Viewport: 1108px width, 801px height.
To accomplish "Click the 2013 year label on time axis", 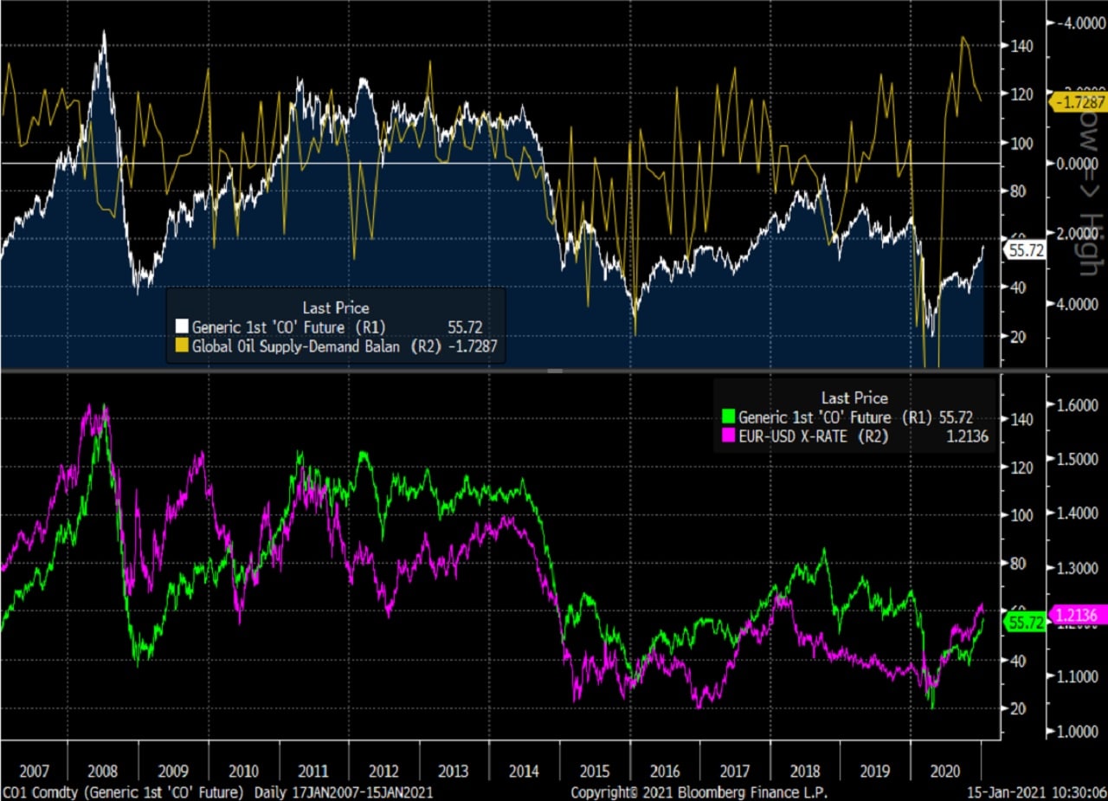I will point(454,771).
